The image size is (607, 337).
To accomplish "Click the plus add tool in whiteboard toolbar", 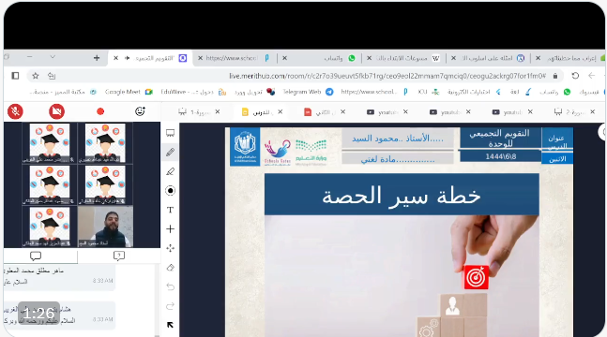I will click(171, 229).
